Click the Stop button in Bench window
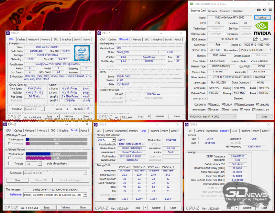Screen dimensions: 275x213 click(18, 180)
